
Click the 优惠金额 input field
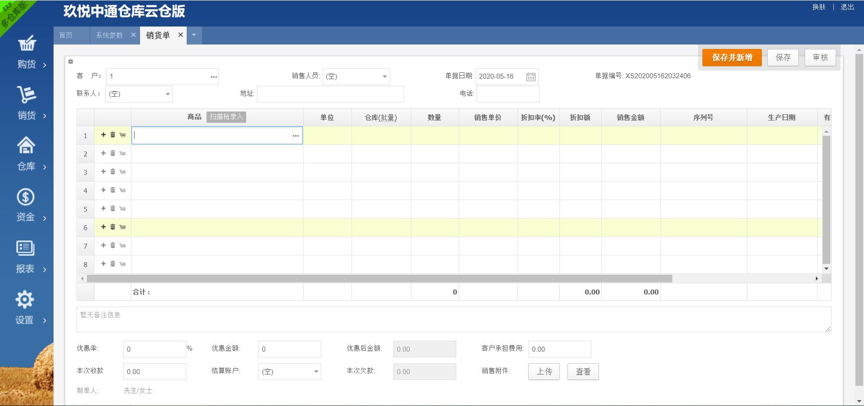pos(289,349)
